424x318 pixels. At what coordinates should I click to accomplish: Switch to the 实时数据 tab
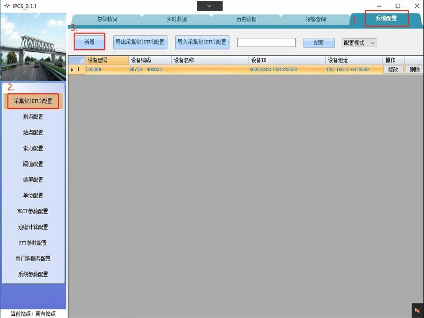pos(176,20)
